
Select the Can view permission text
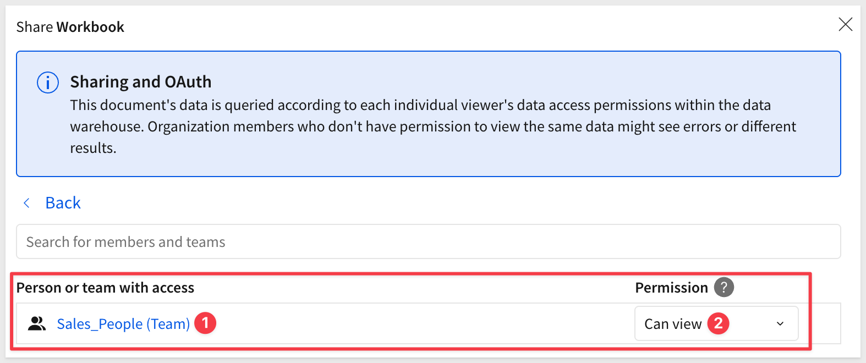tap(672, 324)
